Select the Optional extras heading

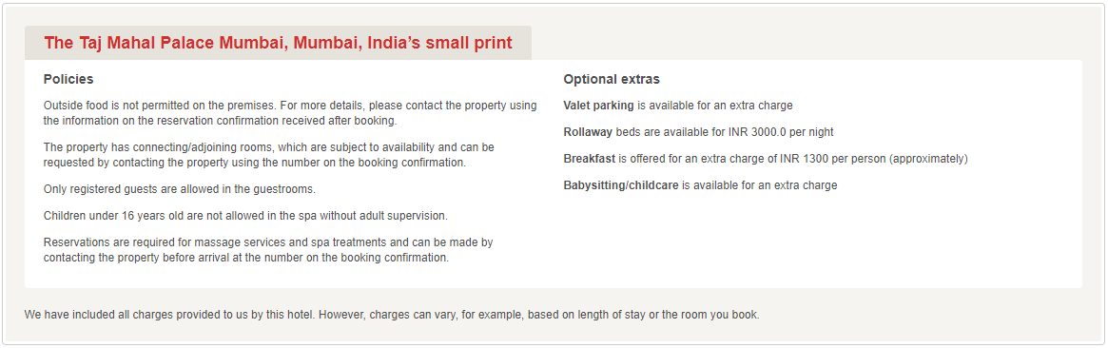click(x=612, y=79)
